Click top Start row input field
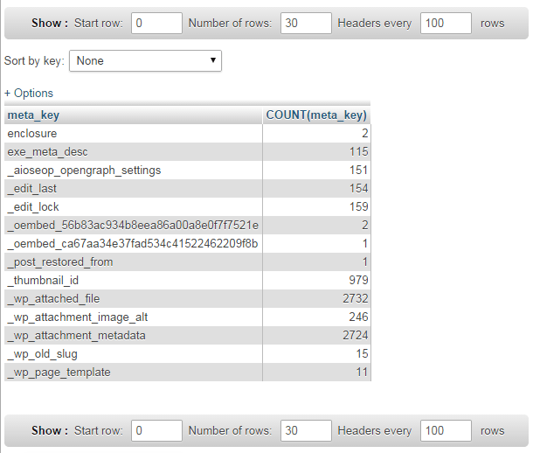 [x=156, y=24]
